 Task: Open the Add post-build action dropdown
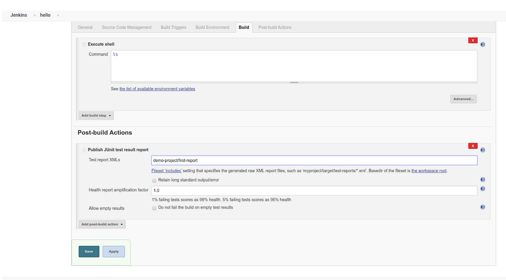point(102,224)
